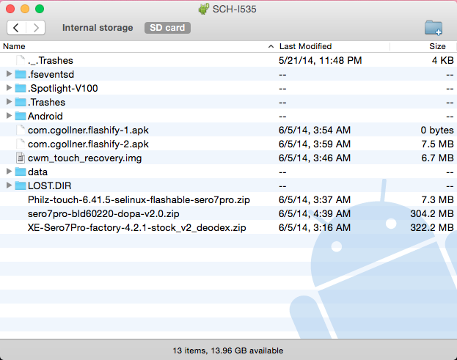The image size is (457, 360).
Task: Click the LOST.DIR folder icon
Action: [21, 185]
